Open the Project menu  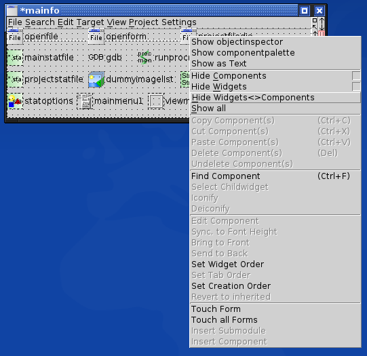point(144,22)
